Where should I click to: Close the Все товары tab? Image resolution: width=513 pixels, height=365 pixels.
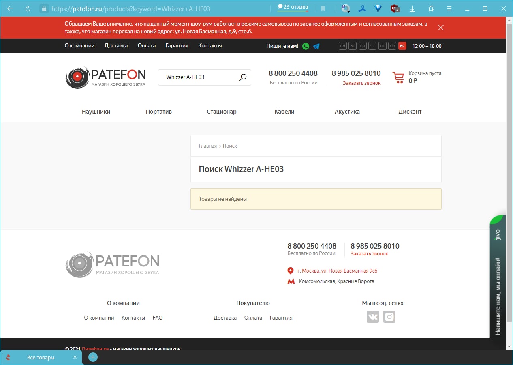tap(75, 357)
